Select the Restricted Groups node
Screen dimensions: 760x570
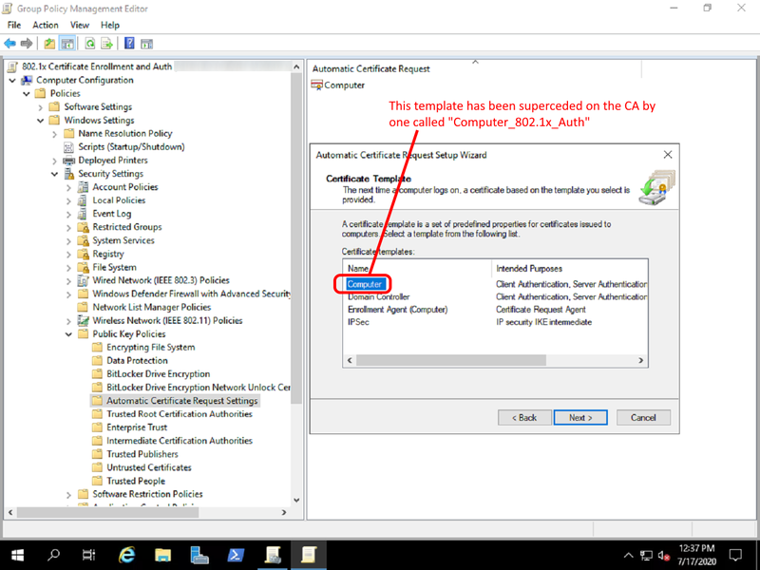coord(127,227)
